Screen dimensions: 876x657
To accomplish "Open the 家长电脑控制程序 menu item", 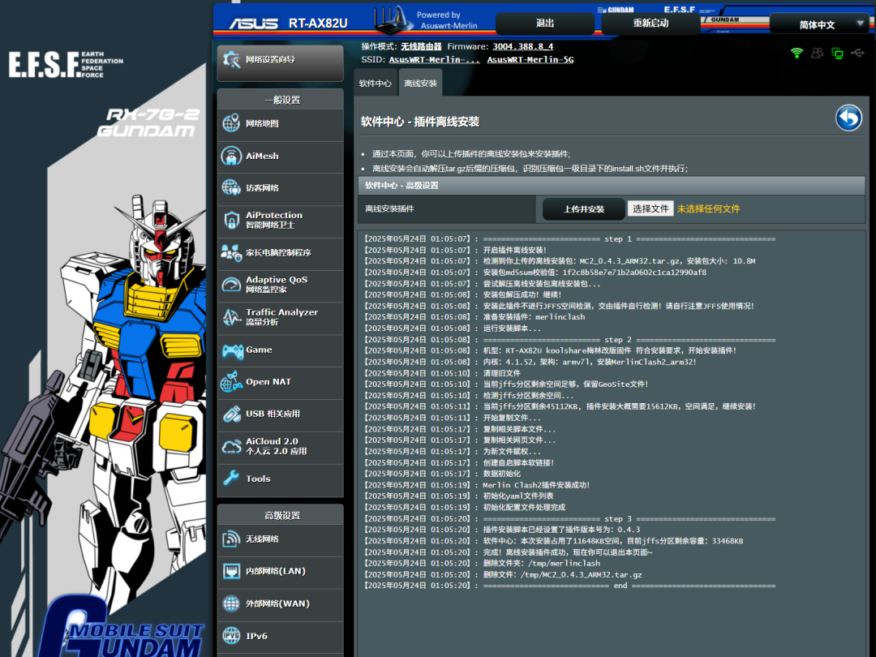I will coord(281,253).
